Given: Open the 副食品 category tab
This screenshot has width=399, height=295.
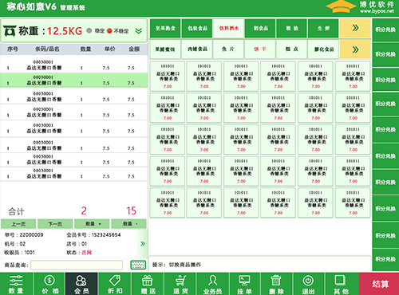Looking at the screenshot, I should click(x=260, y=28).
